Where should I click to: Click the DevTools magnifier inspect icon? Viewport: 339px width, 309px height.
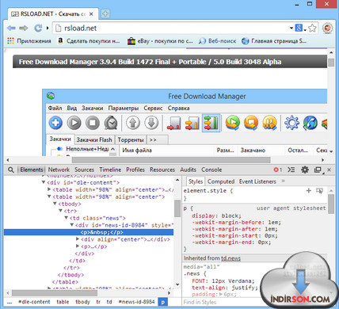coord(11,170)
